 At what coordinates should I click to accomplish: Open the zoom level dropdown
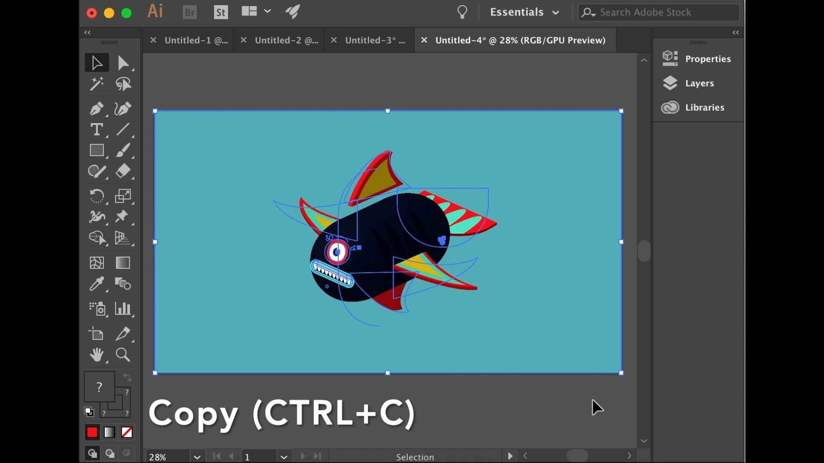197,457
